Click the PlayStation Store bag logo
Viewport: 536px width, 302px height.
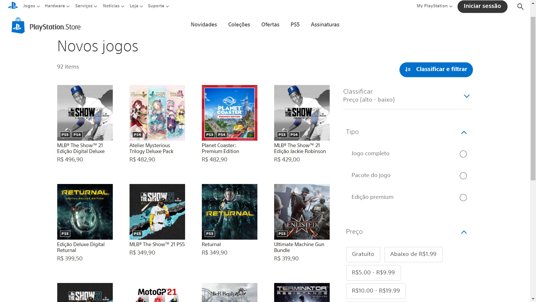pos(18,25)
